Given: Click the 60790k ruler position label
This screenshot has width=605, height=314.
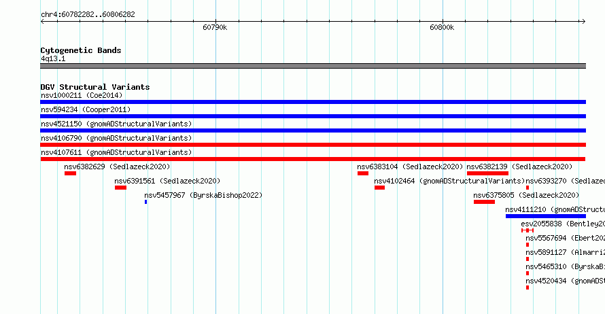Looking at the screenshot, I should [x=215, y=27].
